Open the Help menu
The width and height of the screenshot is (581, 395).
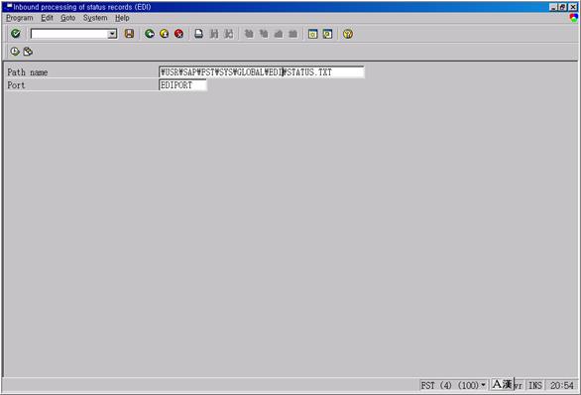[122, 18]
